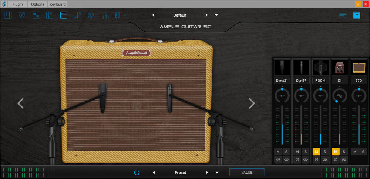Select the Amp window panel icon
Image resolution: width=370 pixels, height=179 pixels.
[64, 15]
